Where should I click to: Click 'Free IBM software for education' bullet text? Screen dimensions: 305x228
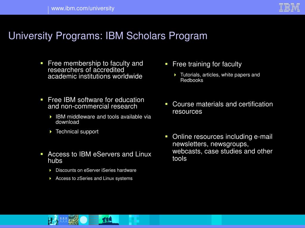pyautogui.click(x=96, y=103)
